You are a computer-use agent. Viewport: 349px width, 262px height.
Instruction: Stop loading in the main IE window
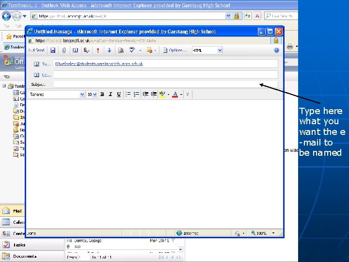(257, 16)
